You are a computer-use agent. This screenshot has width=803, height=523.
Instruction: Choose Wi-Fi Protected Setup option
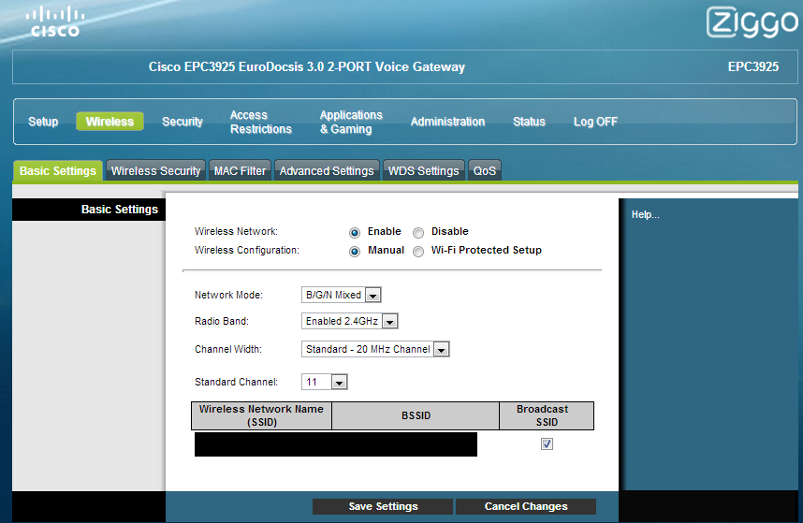418,252
